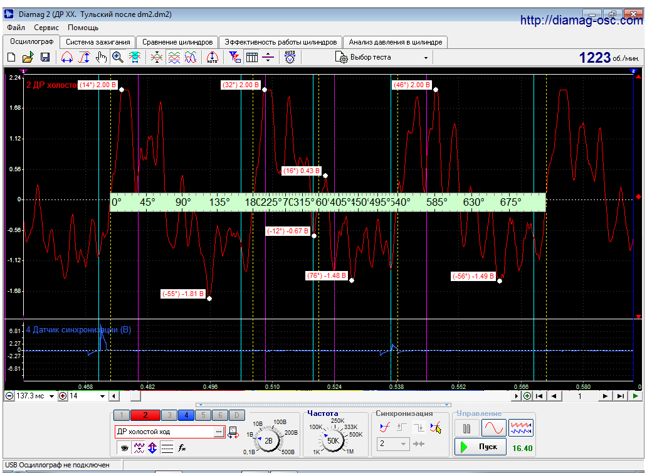Jump to the last frame
The width and height of the screenshot is (652, 473).
click(621, 396)
